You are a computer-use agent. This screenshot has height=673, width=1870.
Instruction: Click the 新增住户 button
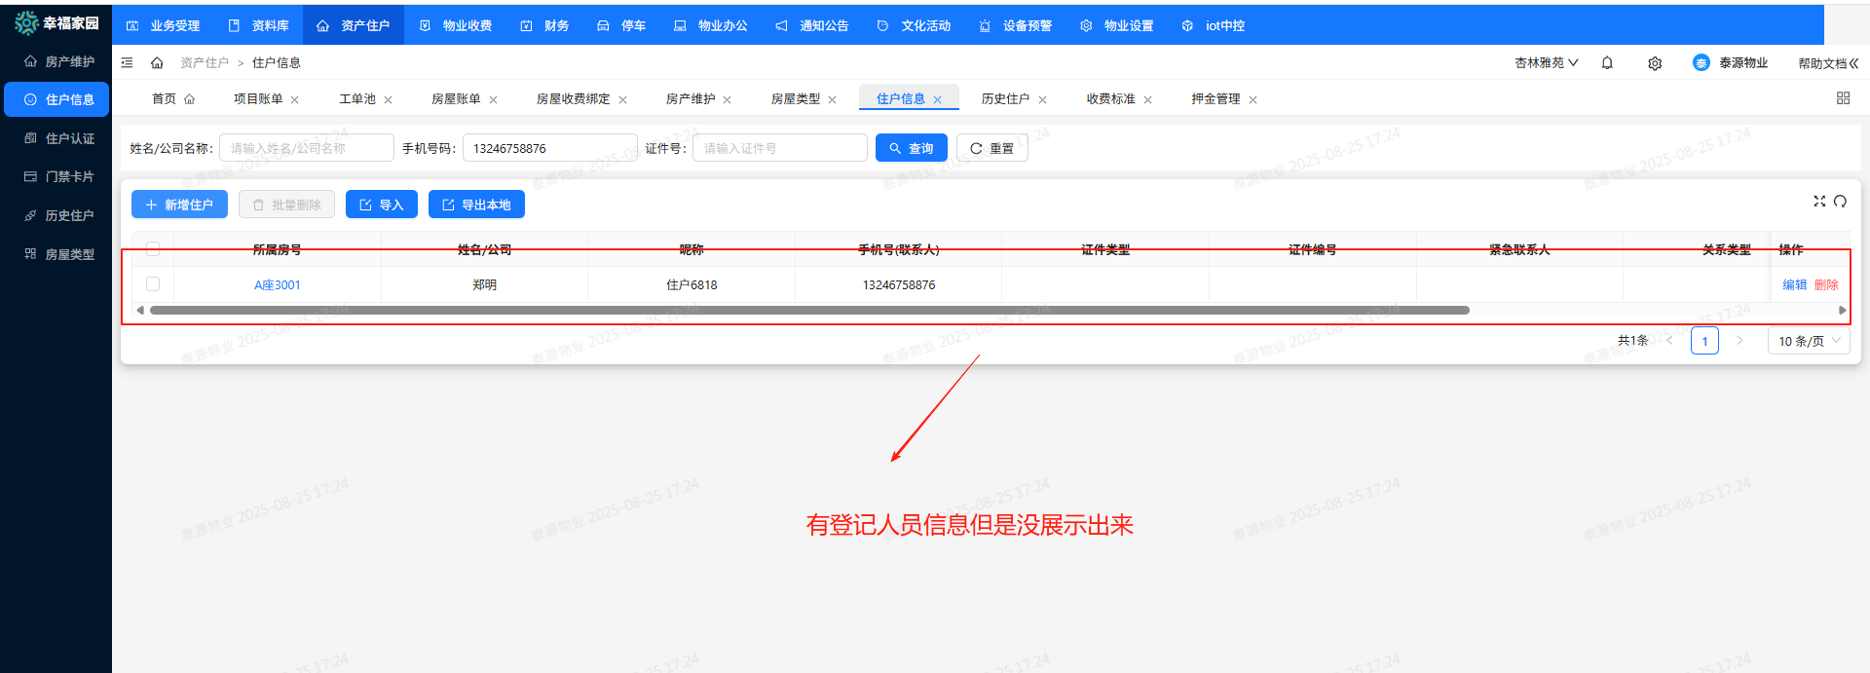coord(179,205)
